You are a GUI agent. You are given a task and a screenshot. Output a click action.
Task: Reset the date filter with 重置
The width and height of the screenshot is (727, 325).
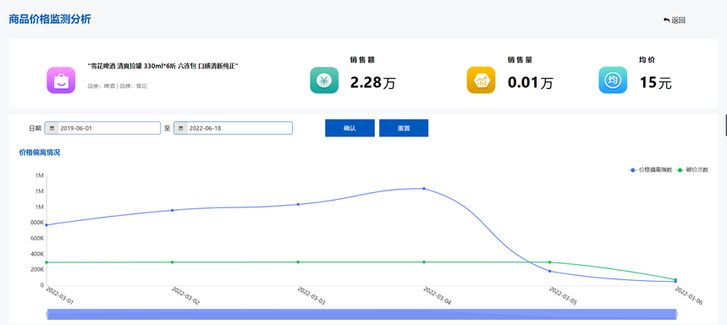404,128
